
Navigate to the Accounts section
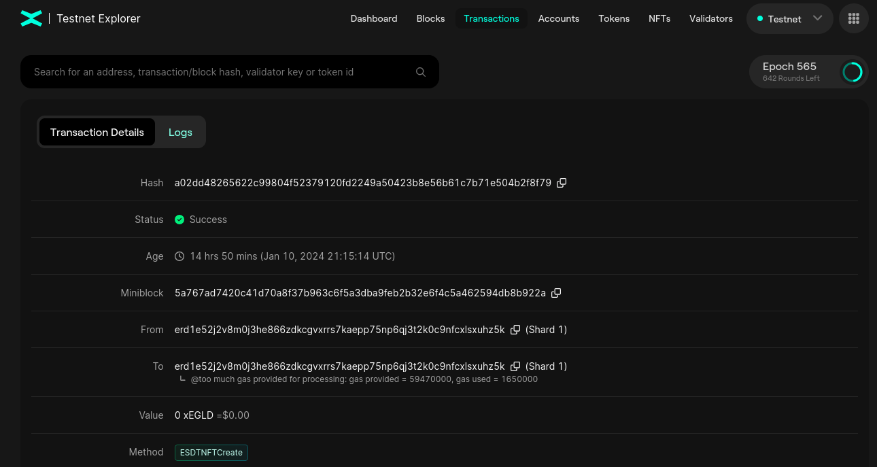[x=558, y=19]
